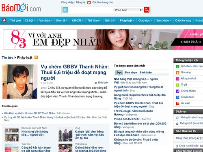
Task: Click the V keyboard icon in search box
Action: pos(65,10)
